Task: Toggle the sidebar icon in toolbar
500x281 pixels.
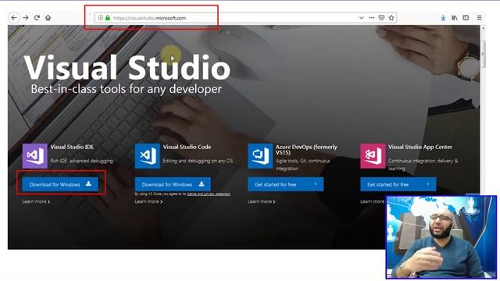Action: pos(466,18)
